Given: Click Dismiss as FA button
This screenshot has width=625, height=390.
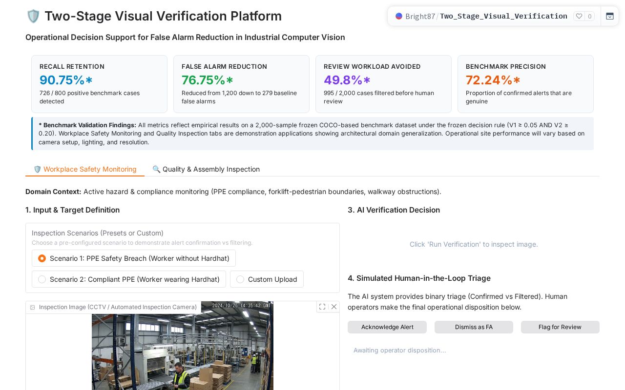Looking at the screenshot, I should click(474, 327).
